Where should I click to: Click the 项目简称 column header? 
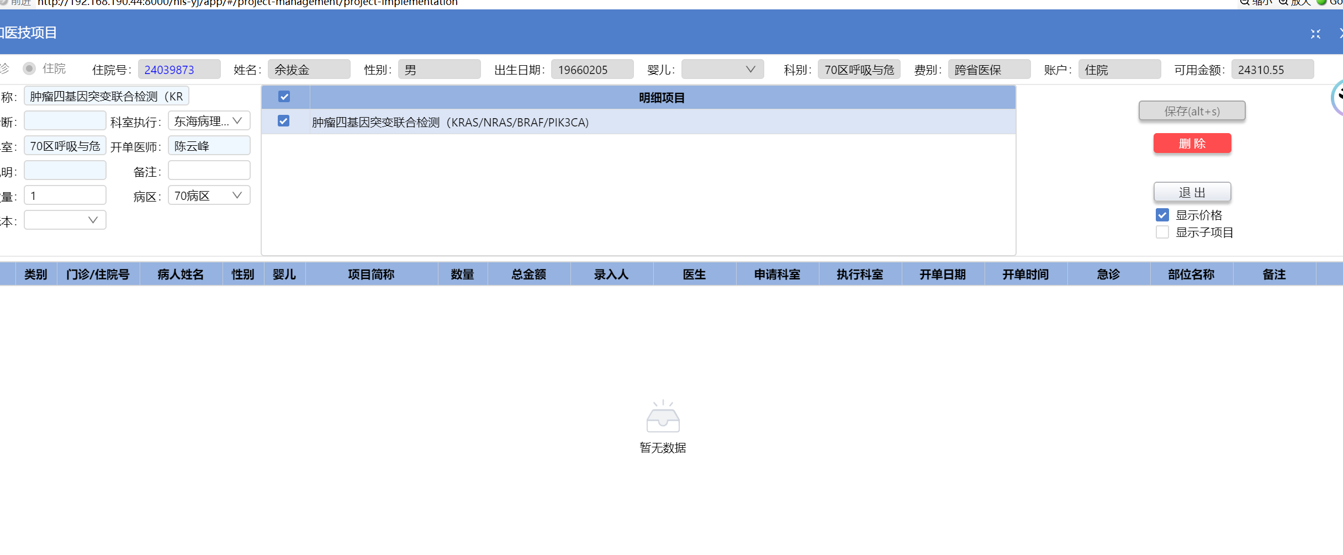[372, 274]
